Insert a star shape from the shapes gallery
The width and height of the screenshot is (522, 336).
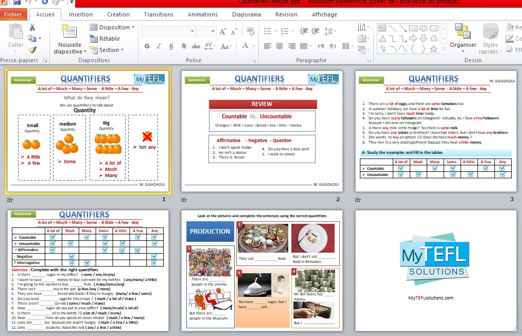pos(434,49)
